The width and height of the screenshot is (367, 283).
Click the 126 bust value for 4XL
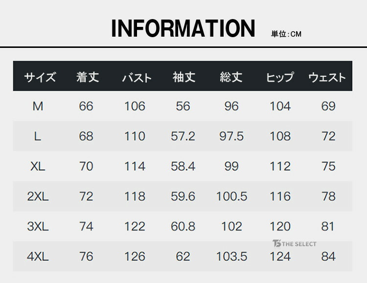coord(135,256)
